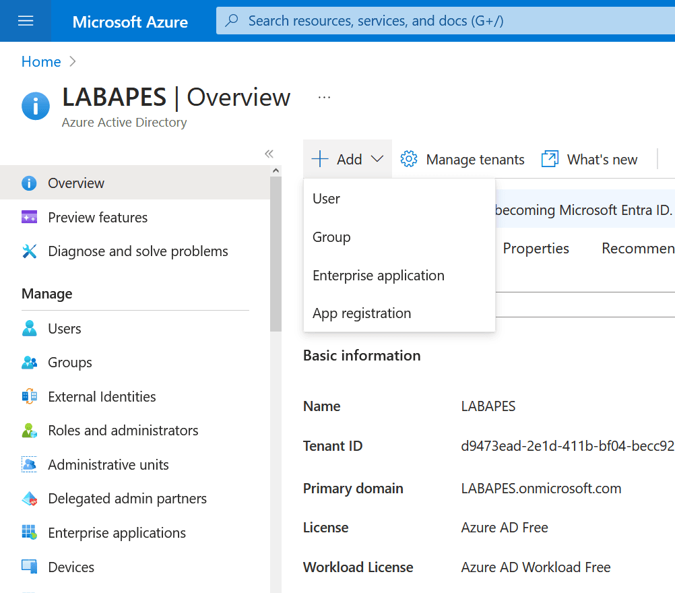
Task: Open Delegated admin partners icon
Action: 30,499
